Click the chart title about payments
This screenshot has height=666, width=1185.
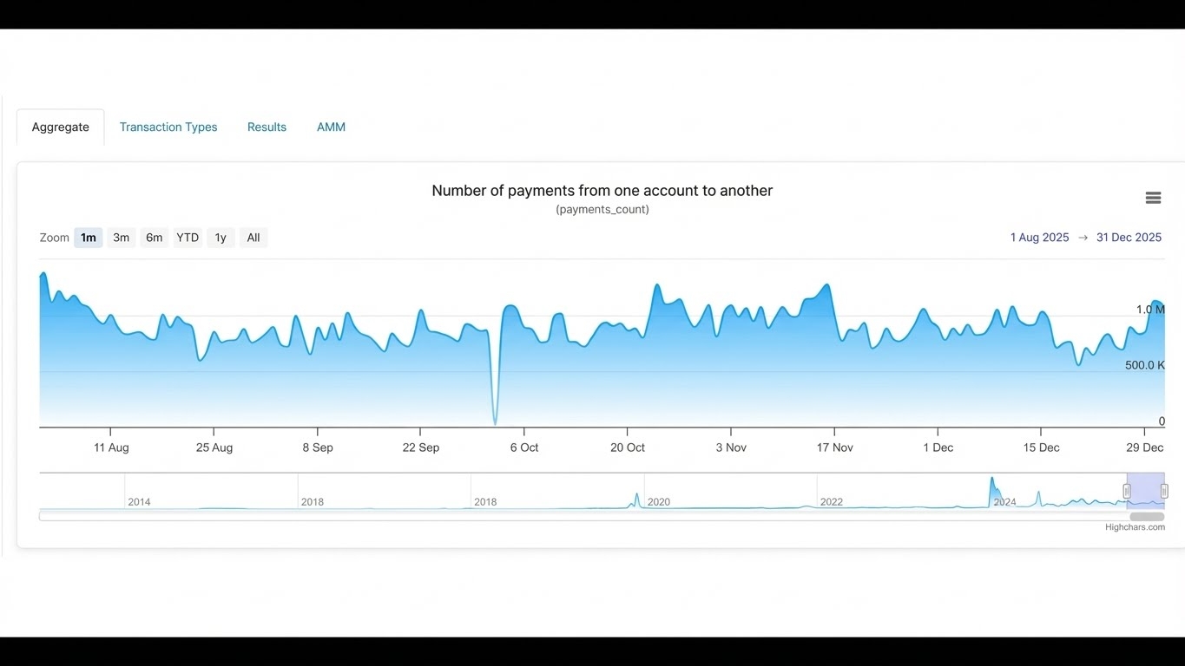click(602, 191)
